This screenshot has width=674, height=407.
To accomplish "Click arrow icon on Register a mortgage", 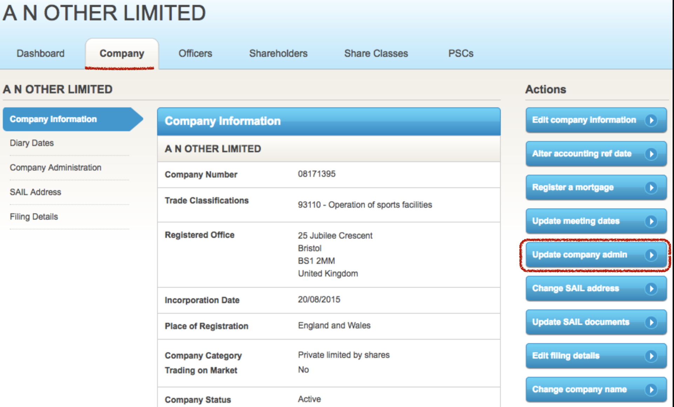I will 651,187.
